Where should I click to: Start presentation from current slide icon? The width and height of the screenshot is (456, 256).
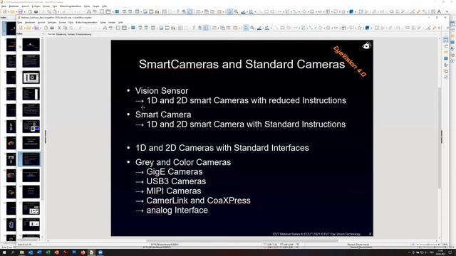(146, 28)
